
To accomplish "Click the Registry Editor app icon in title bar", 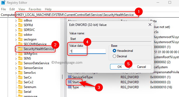I will pos(3,2).
